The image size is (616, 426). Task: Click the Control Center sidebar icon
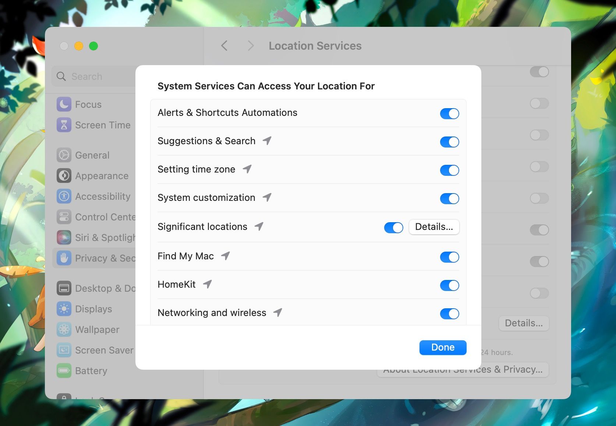point(64,217)
